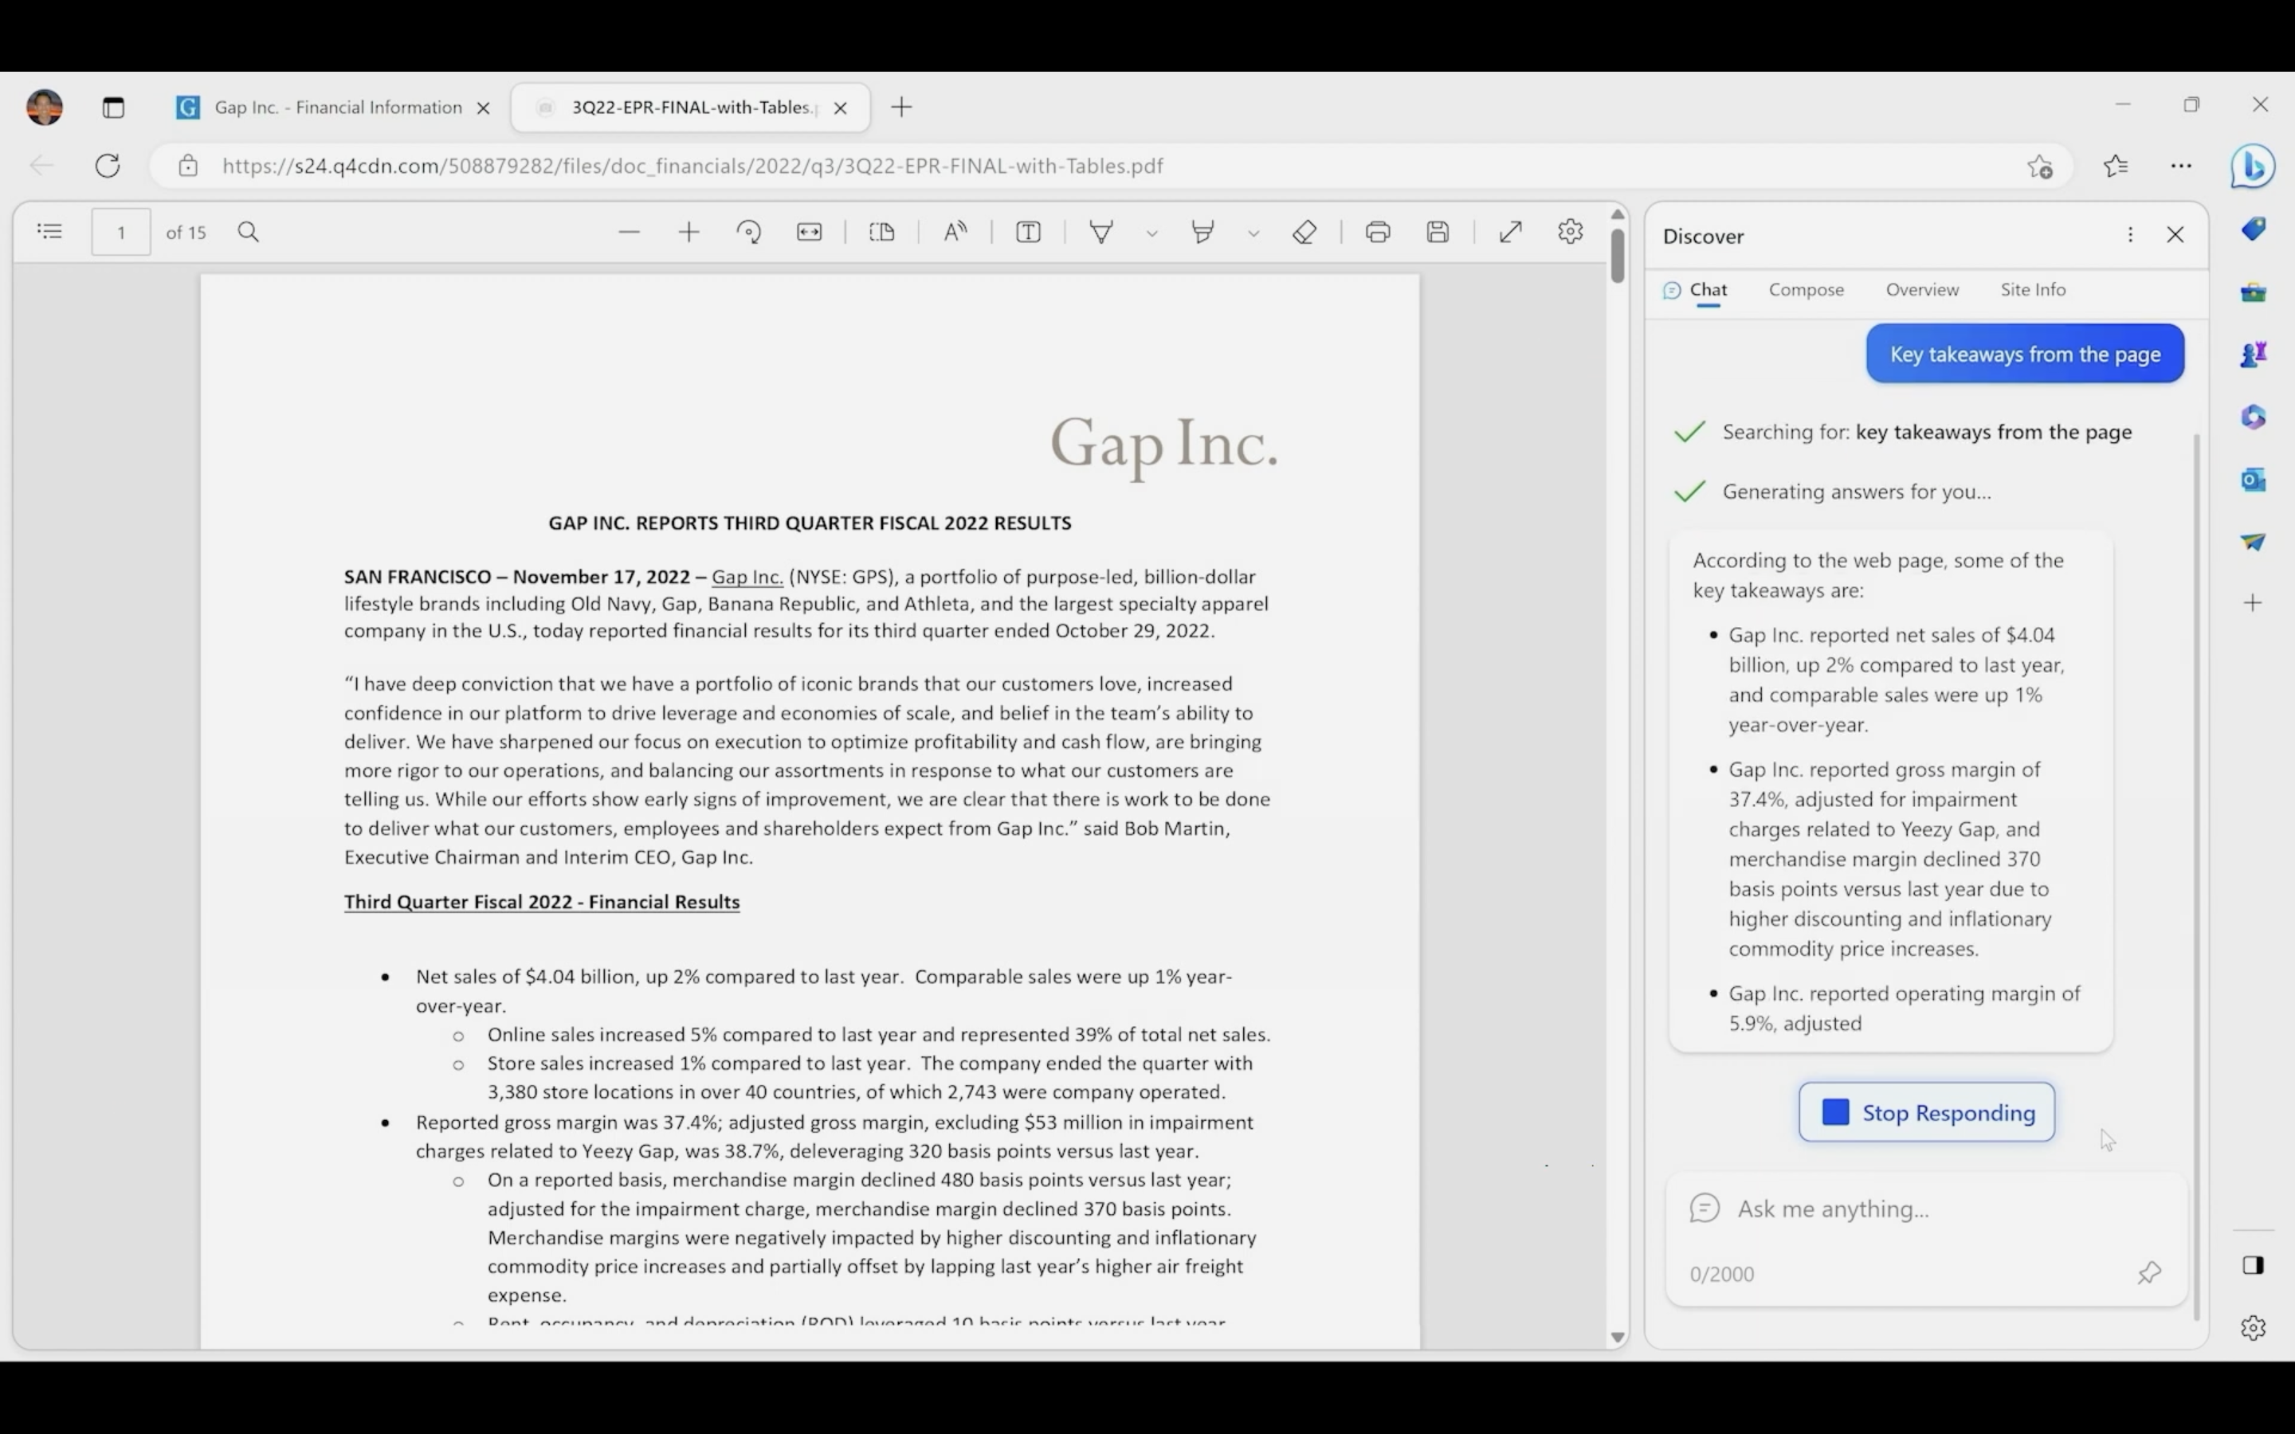Open the paper plane Drop sidebar icon
This screenshot has height=1434, width=2295.
(x=2254, y=542)
